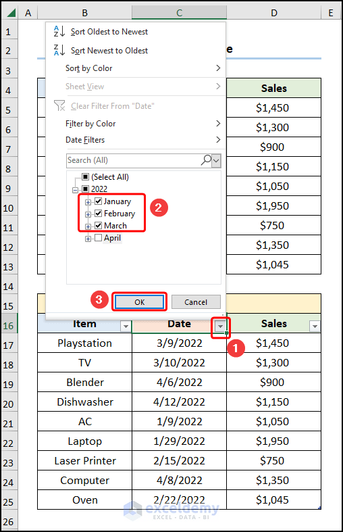Click the Search (All) input field

pyautogui.click(x=134, y=160)
